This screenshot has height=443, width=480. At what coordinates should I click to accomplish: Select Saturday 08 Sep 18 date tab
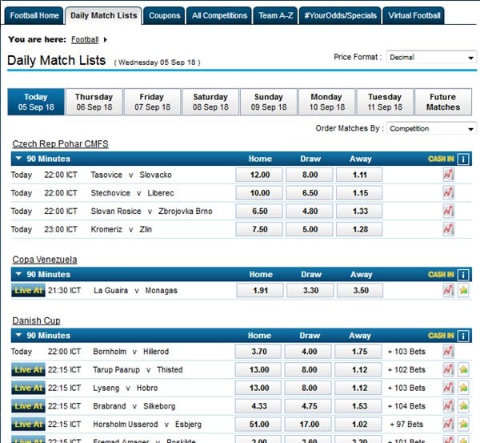click(x=210, y=102)
